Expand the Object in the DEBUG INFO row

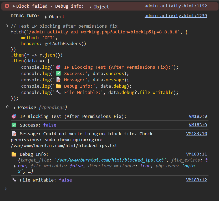(46, 17)
